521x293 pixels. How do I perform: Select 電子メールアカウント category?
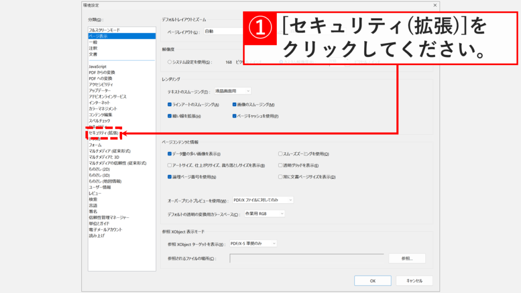pos(106,229)
